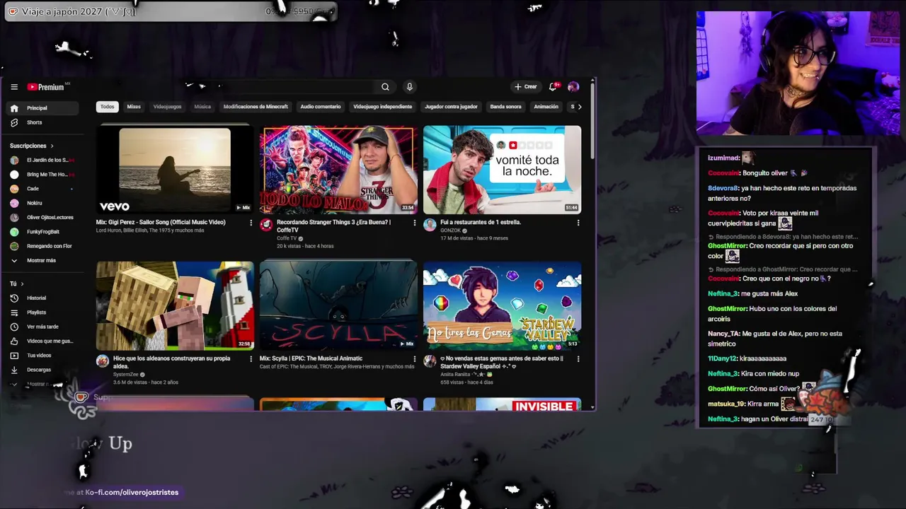The height and width of the screenshot is (509, 906).
Task: Open Videos que me gustan
Action: point(44,341)
